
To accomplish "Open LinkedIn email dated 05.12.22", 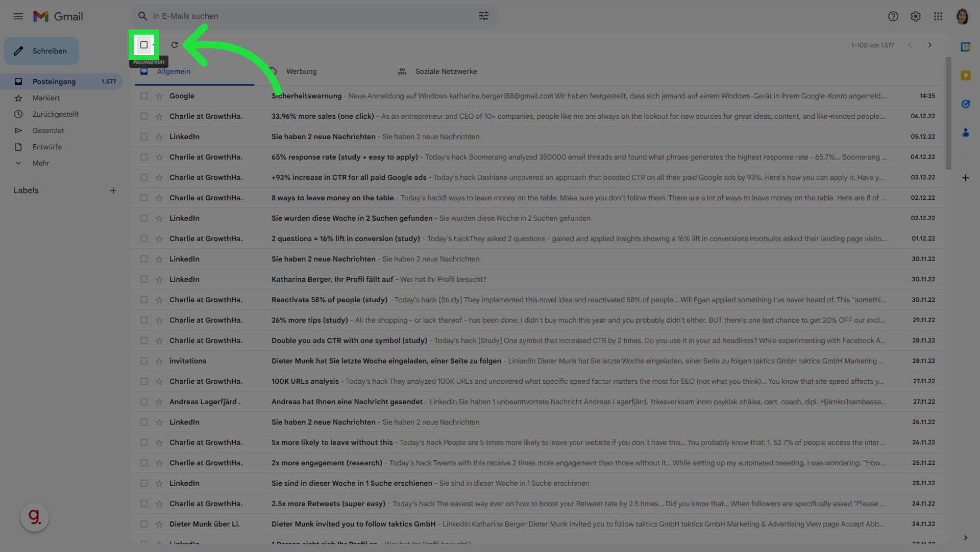I will coord(536,137).
